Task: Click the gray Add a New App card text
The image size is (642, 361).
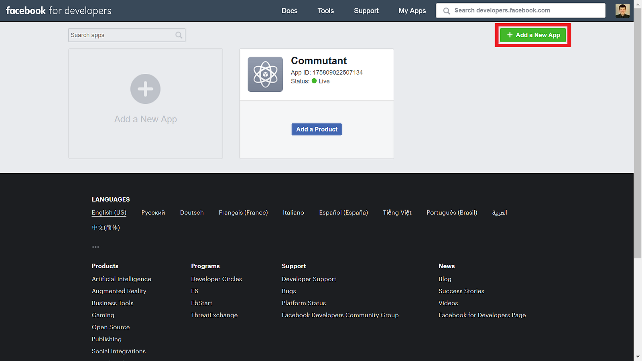Action: (x=145, y=119)
